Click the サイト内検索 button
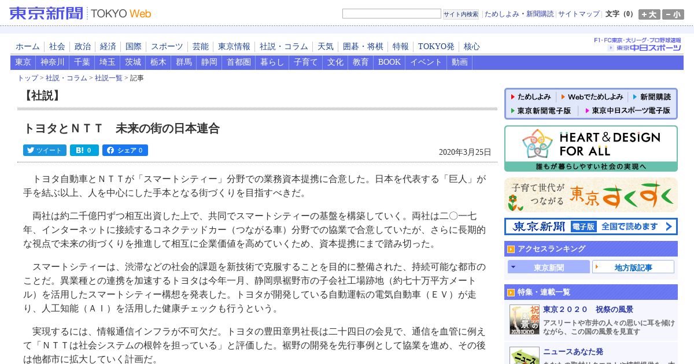This screenshot has width=694, height=364. click(x=461, y=14)
